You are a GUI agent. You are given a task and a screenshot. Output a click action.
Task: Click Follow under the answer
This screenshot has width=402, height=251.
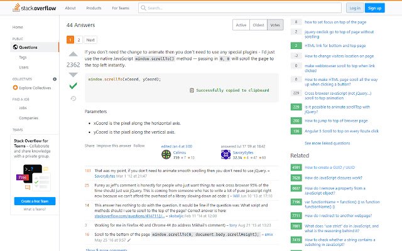pos(139,146)
